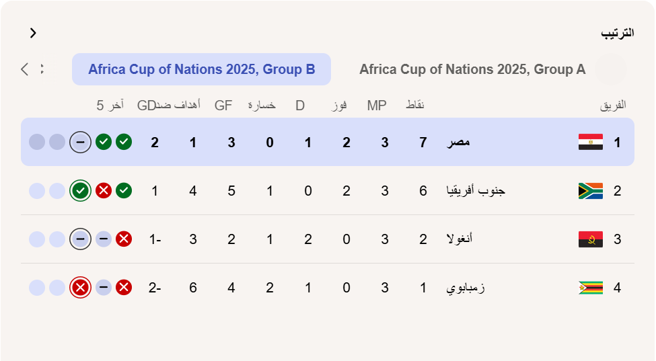Click the أنغولا team name
656x361 pixels.
click(x=460, y=239)
